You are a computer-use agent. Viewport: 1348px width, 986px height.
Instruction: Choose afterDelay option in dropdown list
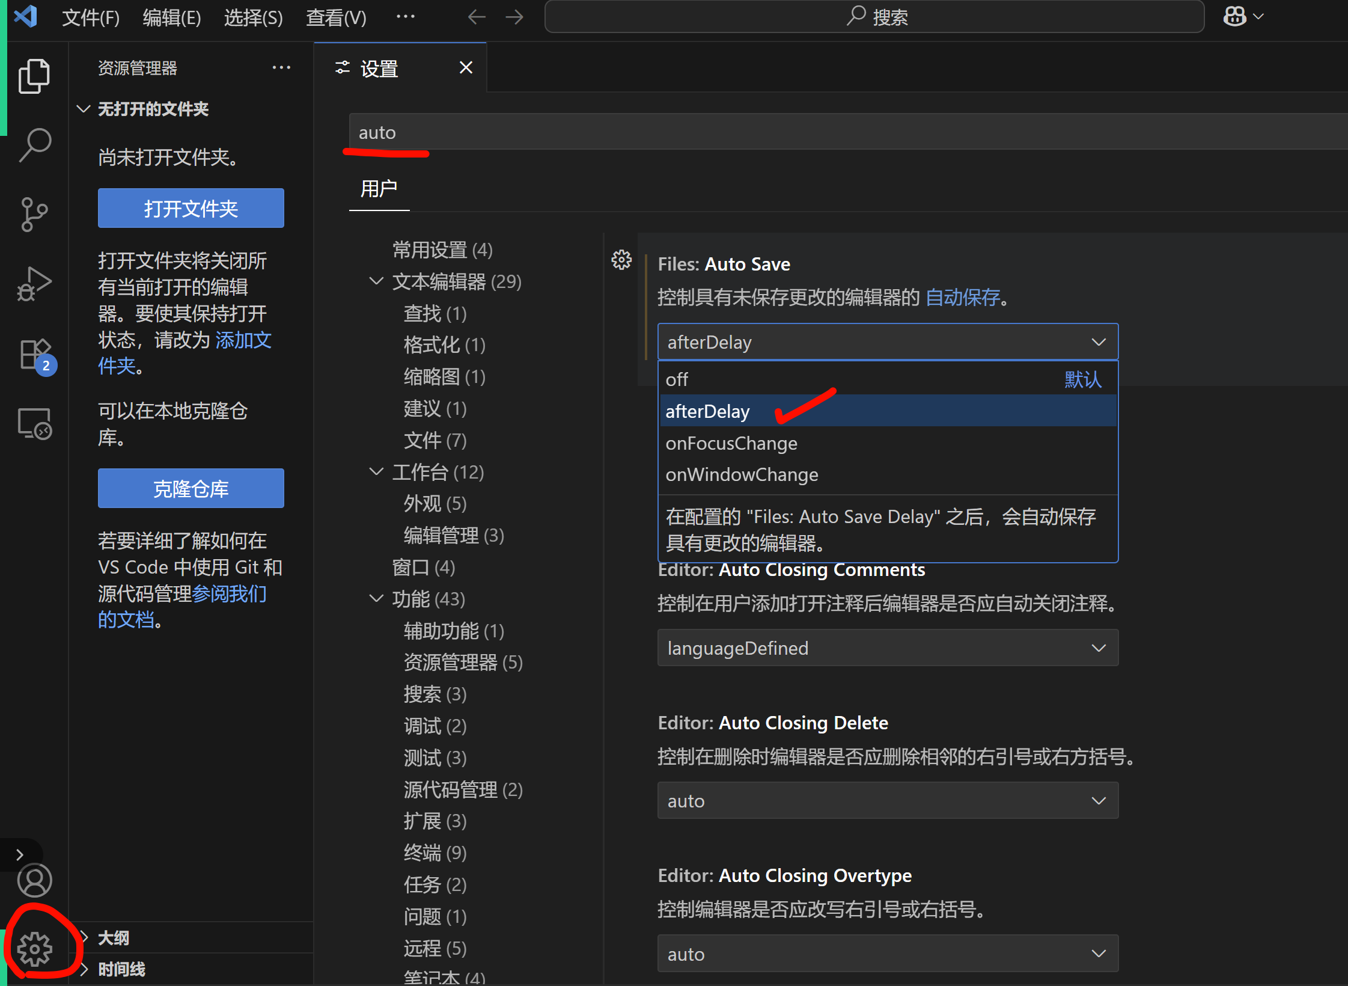click(888, 411)
